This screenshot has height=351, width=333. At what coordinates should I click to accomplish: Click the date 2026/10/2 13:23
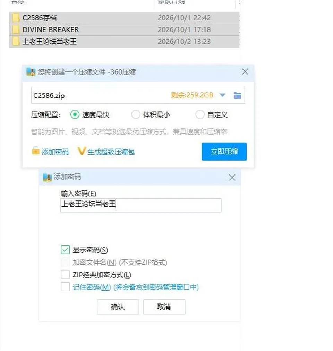[x=184, y=41]
